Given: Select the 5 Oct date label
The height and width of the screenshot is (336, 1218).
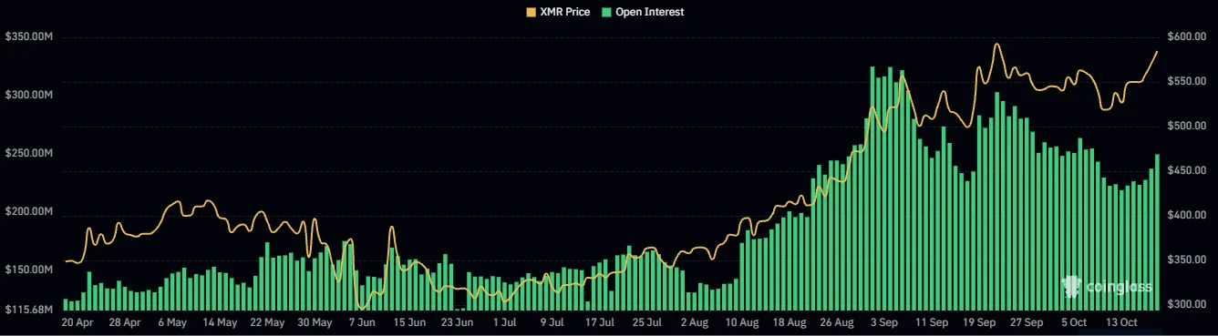Looking at the screenshot, I should [x=1074, y=322].
